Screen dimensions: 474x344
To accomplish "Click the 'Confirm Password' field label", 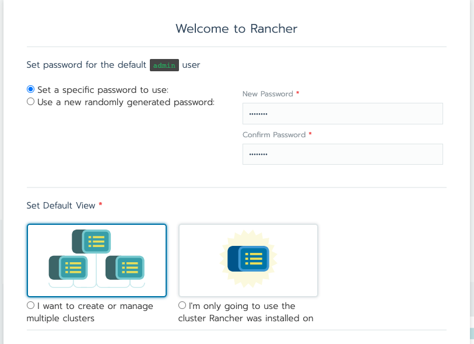I will (x=274, y=135).
